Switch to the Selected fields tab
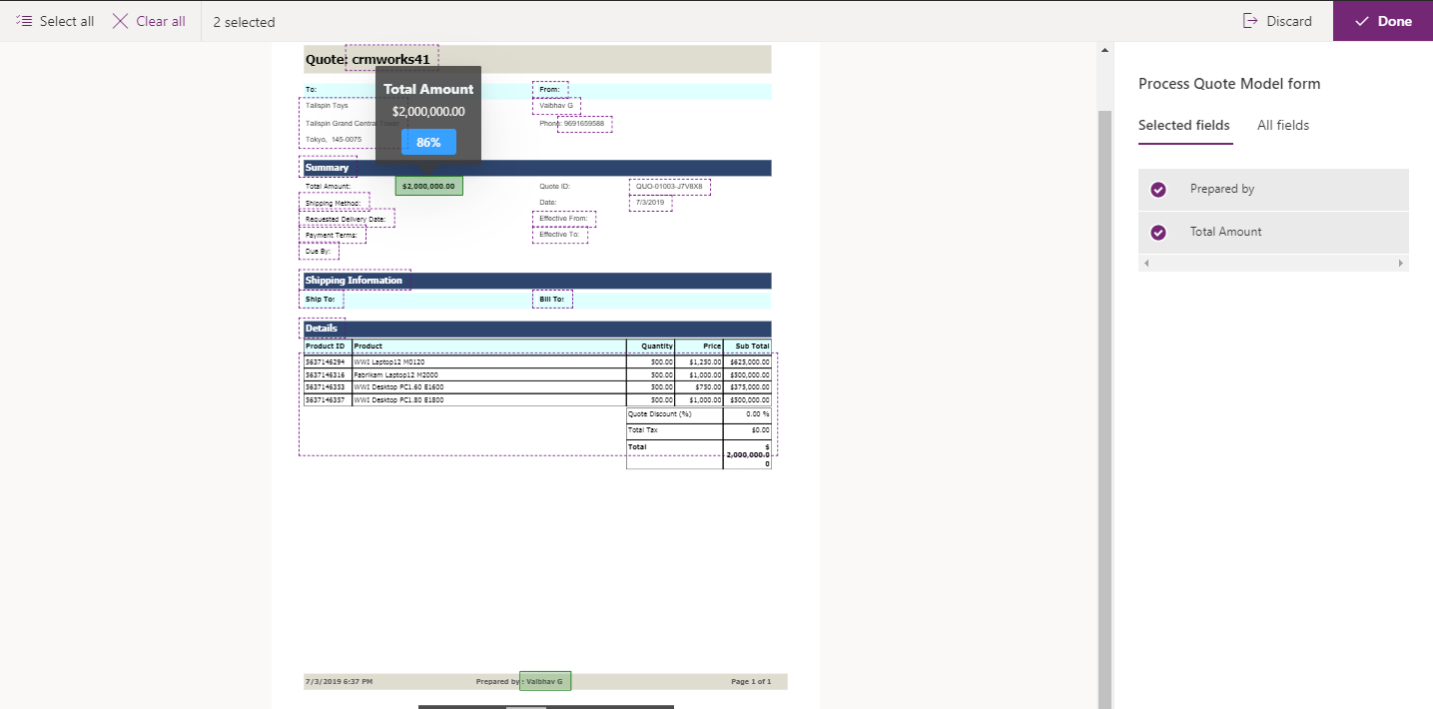Image resolution: width=1433 pixels, height=709 pixels. click(x=1184, y=126)
